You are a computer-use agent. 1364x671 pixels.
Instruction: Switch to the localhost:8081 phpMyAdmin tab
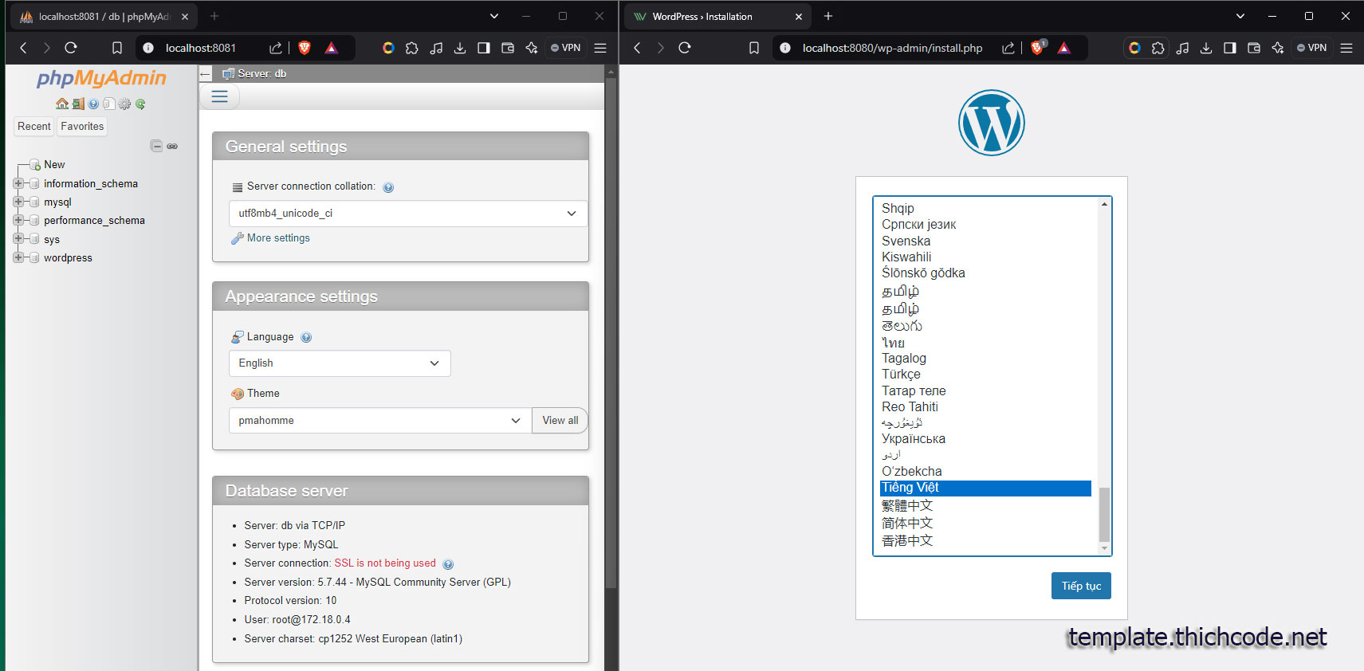tap(104, 16)
